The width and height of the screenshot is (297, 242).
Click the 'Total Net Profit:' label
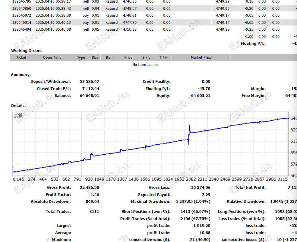tap(250, 188)
